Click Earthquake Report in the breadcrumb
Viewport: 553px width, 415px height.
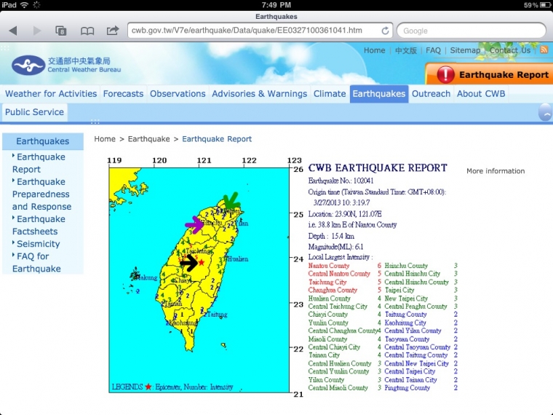point(217,139)
